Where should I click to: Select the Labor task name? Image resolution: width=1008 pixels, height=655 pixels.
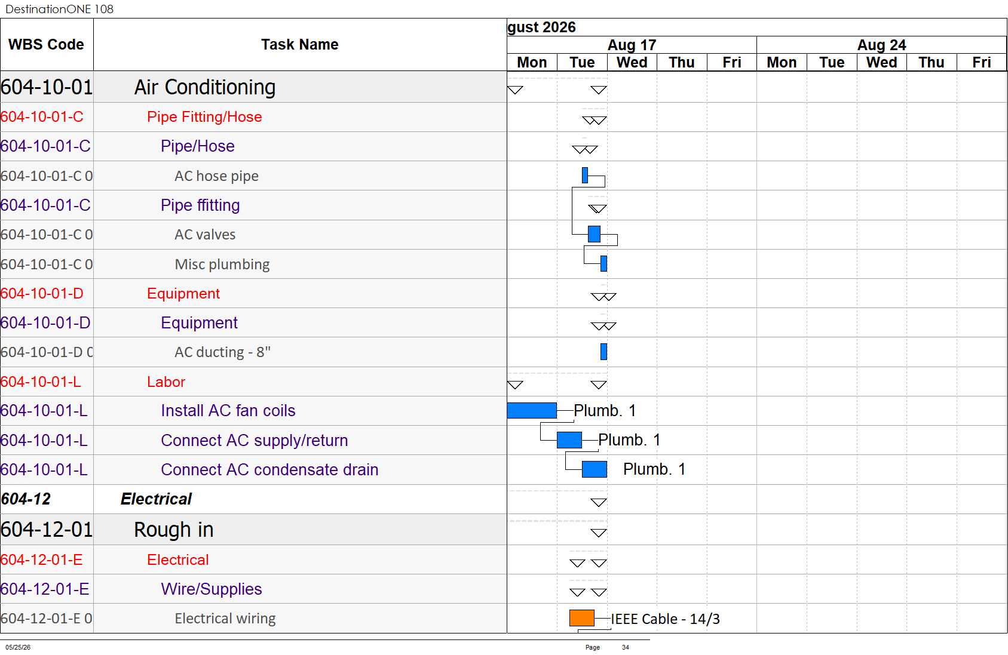(166, 382)
